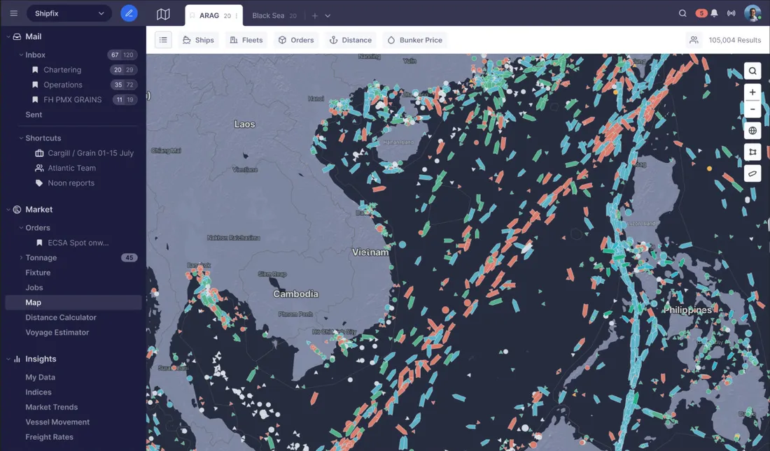
Task: Open Voyage Estimator in sidebar
Action: point(57,332)
